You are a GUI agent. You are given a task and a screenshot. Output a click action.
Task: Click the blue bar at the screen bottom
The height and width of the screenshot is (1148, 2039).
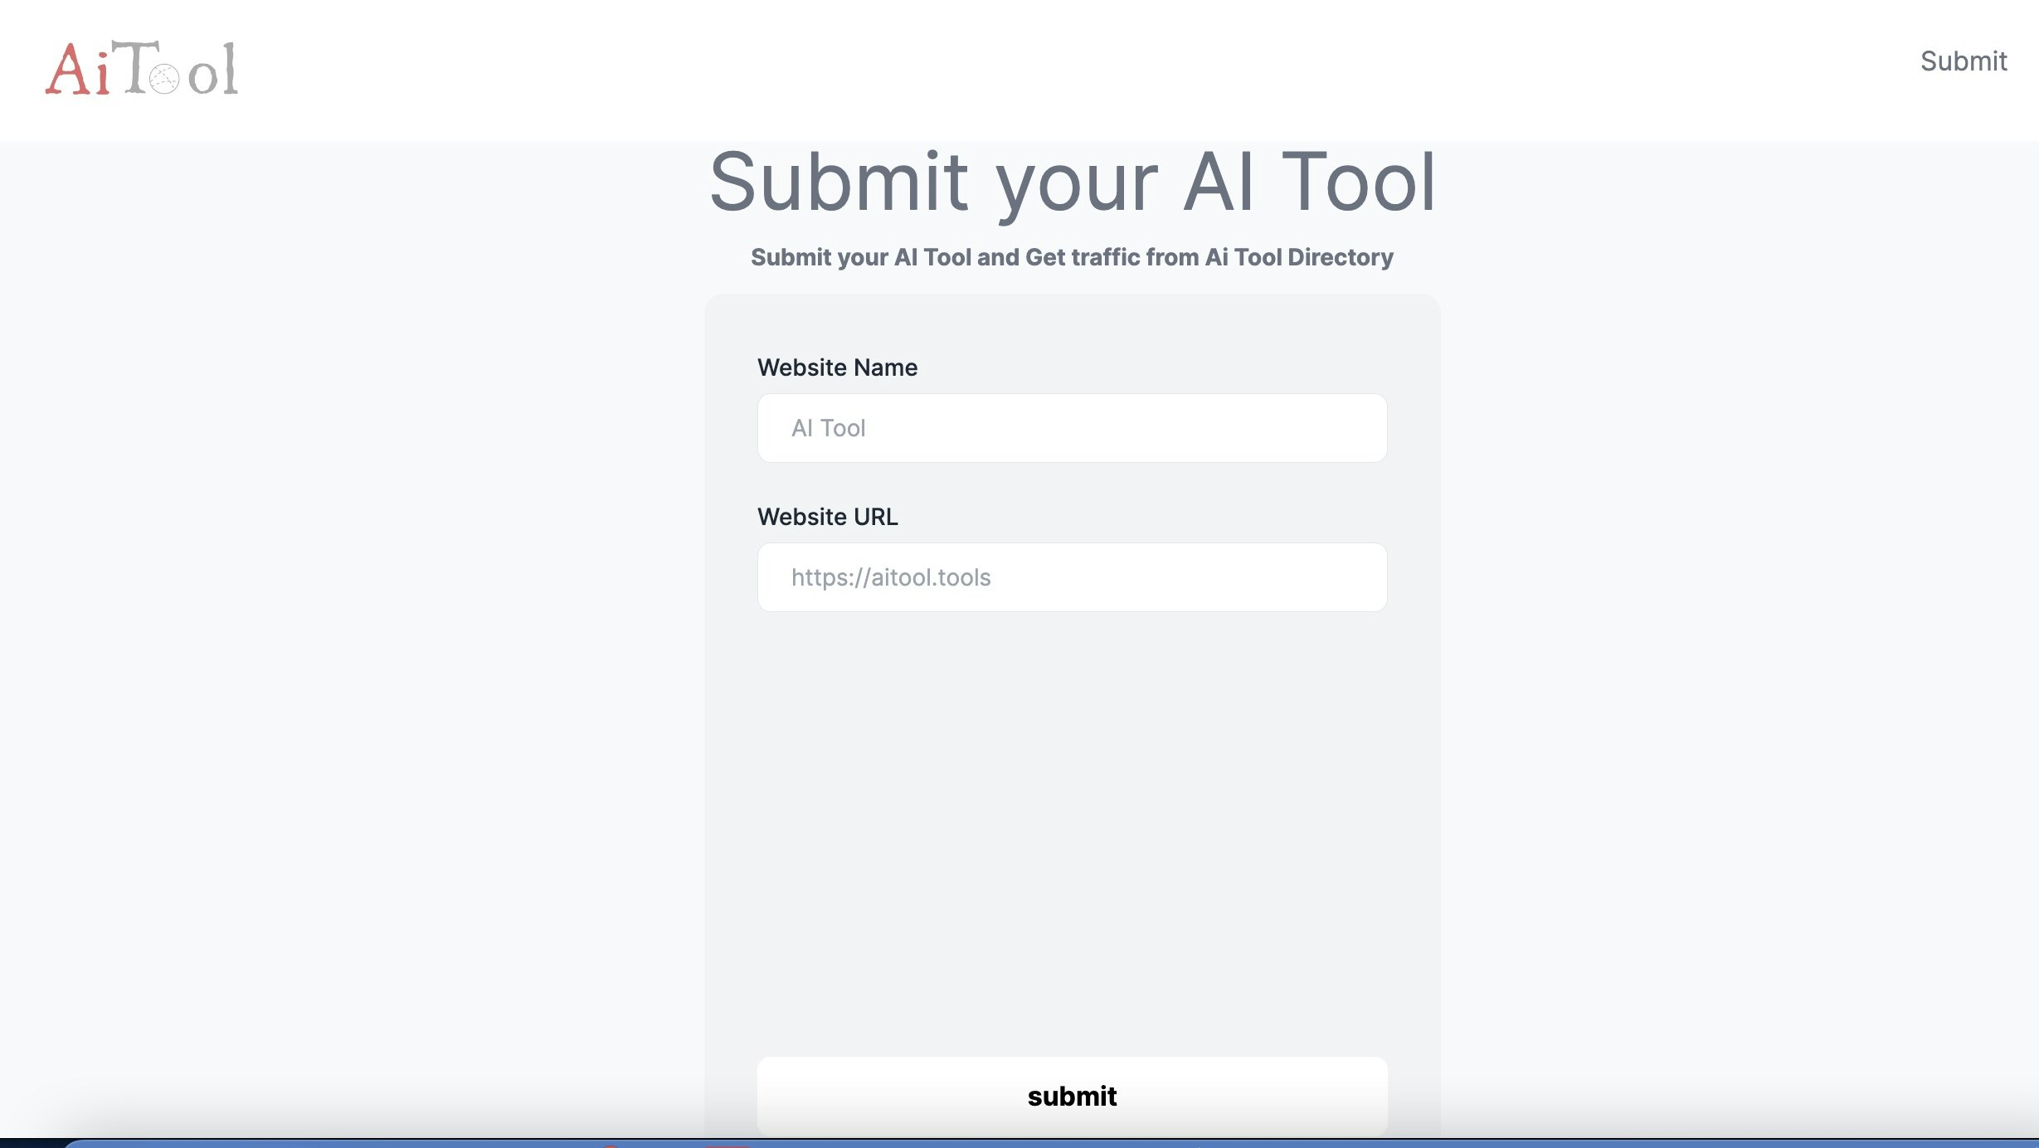[1019, 1142]
